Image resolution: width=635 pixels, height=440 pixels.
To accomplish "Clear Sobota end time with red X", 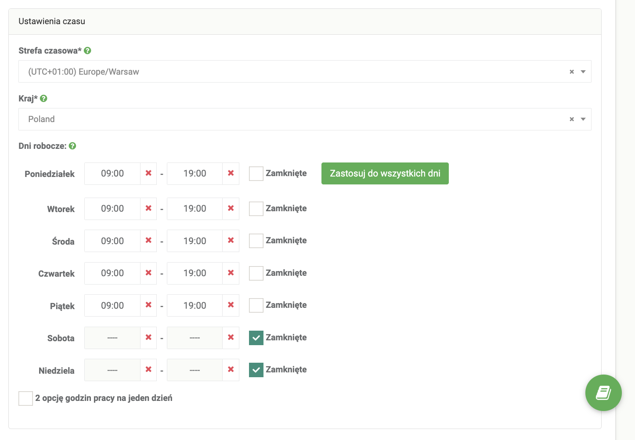I will (231, 338).
